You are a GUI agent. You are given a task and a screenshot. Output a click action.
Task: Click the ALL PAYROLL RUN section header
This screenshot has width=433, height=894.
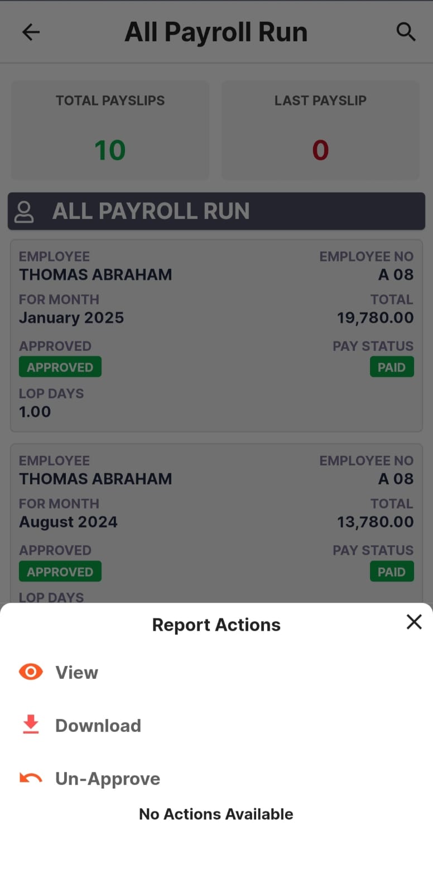pyautogui.click(x=216, y=211)
